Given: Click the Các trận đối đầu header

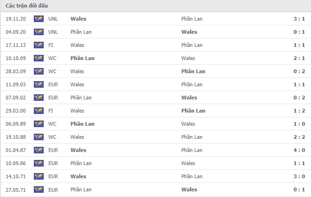Looking at the screenshot, I should tap(27, 6).
